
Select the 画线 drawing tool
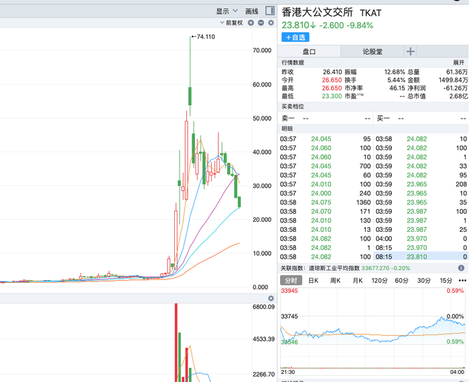coord(251,11)
